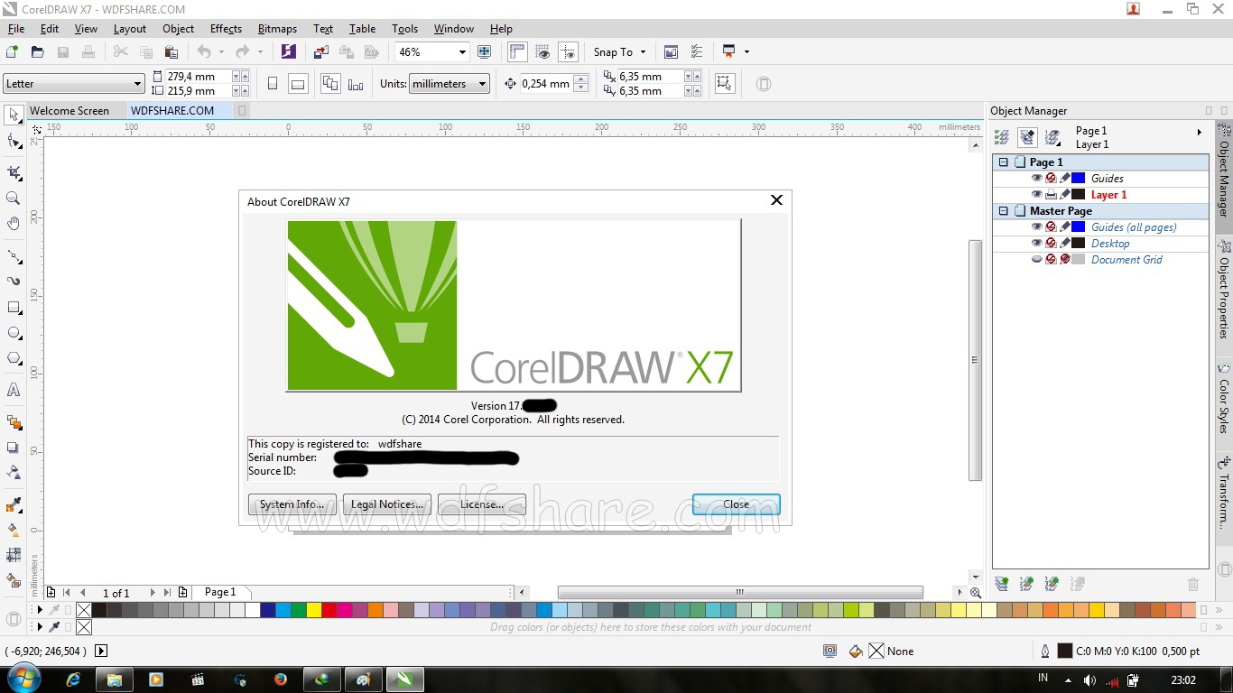Click Firefox icon in Windows taskbar
The height and width of the screenshot is (693, 1233).
click(x=279, y=679)
